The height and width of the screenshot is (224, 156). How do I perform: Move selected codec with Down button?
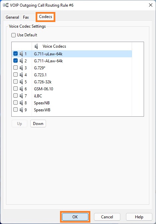[x=38, y=124]
